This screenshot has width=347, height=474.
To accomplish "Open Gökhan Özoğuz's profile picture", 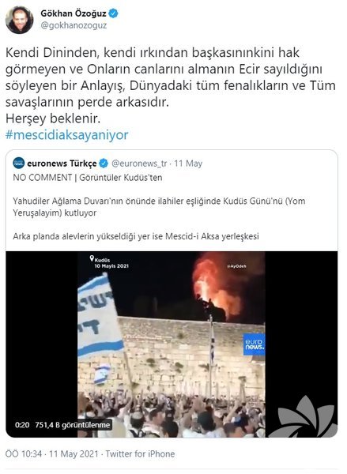I will (x=19, y=20).
